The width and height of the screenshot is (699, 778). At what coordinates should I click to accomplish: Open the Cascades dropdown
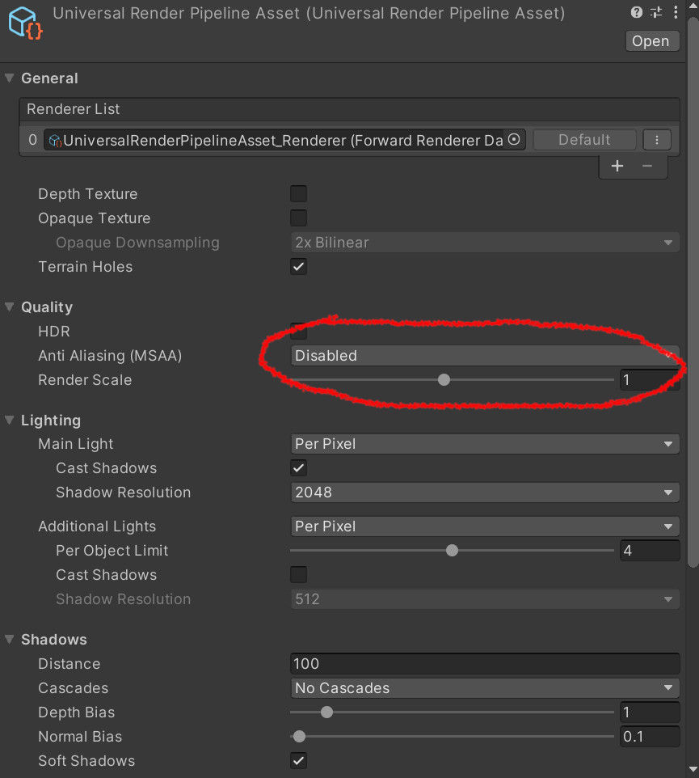pyautogui.click(x=485, y=687)
